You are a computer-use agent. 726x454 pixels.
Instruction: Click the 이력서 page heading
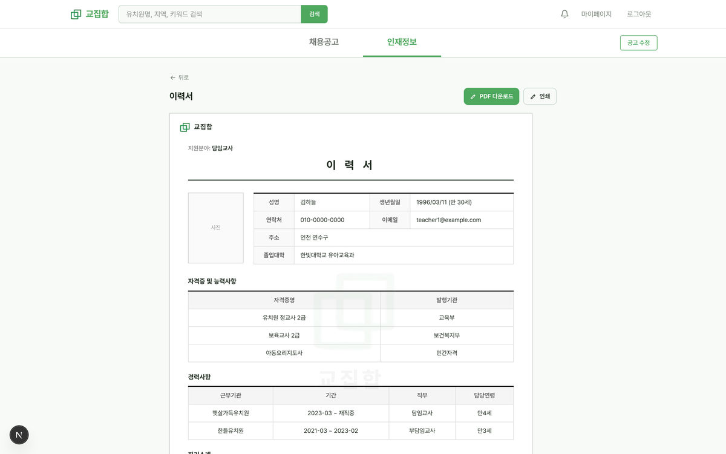181,96
